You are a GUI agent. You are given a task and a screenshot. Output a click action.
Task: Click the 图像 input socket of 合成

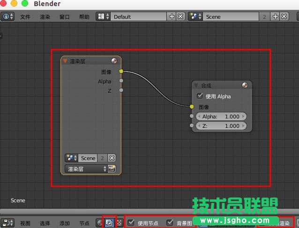pos(192,107)
